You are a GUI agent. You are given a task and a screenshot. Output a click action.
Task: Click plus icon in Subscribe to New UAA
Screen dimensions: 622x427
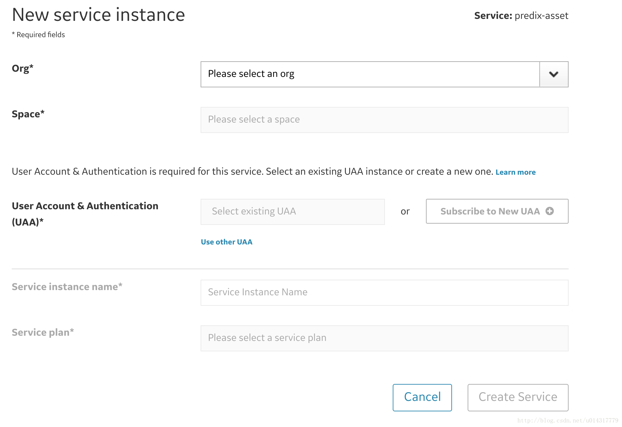(550, 211)
